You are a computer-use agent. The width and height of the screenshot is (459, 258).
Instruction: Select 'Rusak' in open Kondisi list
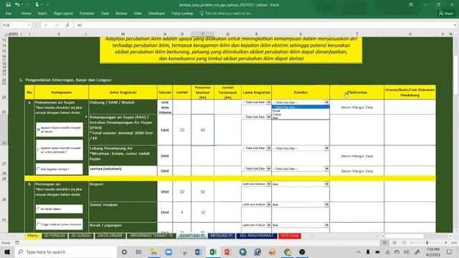pos(301,111)
